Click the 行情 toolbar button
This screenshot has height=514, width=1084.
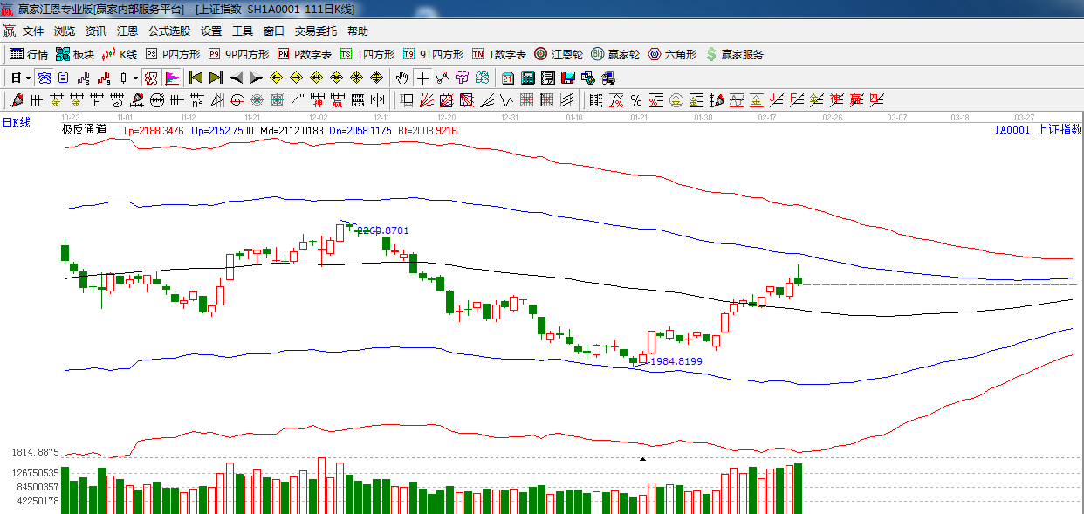point(29,54)
